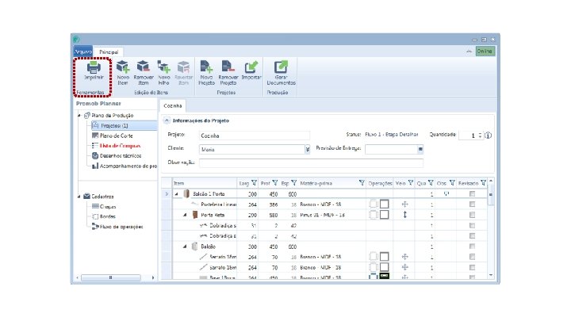Click Remover Projeto in the ribbon

click(228, 73)
